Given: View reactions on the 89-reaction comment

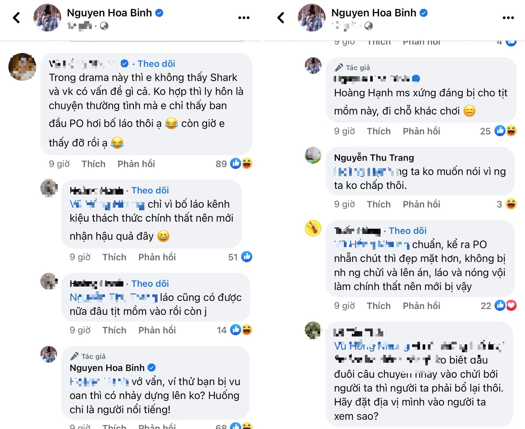Looking at the screenshot, I should click(241, 164).
